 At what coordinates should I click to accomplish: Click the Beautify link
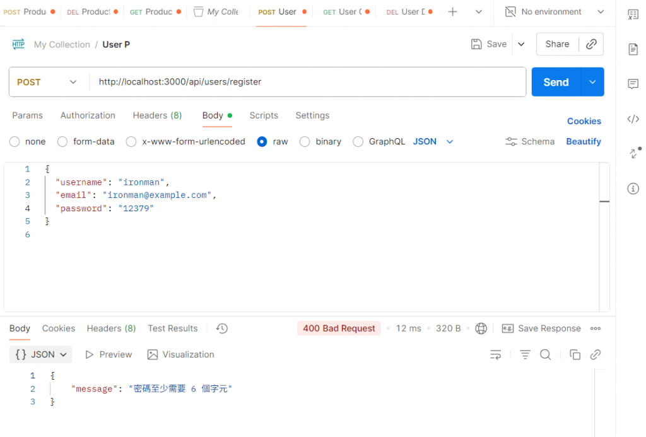[584, 142]
